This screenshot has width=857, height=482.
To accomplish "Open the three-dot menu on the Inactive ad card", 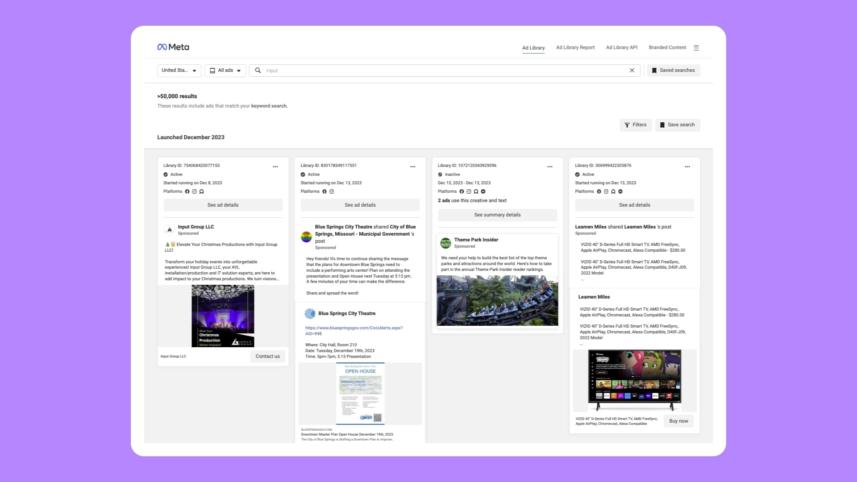I will point(550,166).
